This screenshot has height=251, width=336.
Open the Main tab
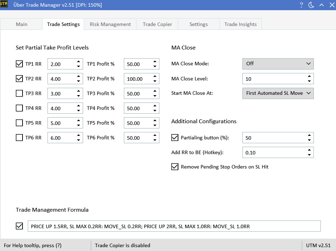(x=22, y=24)
